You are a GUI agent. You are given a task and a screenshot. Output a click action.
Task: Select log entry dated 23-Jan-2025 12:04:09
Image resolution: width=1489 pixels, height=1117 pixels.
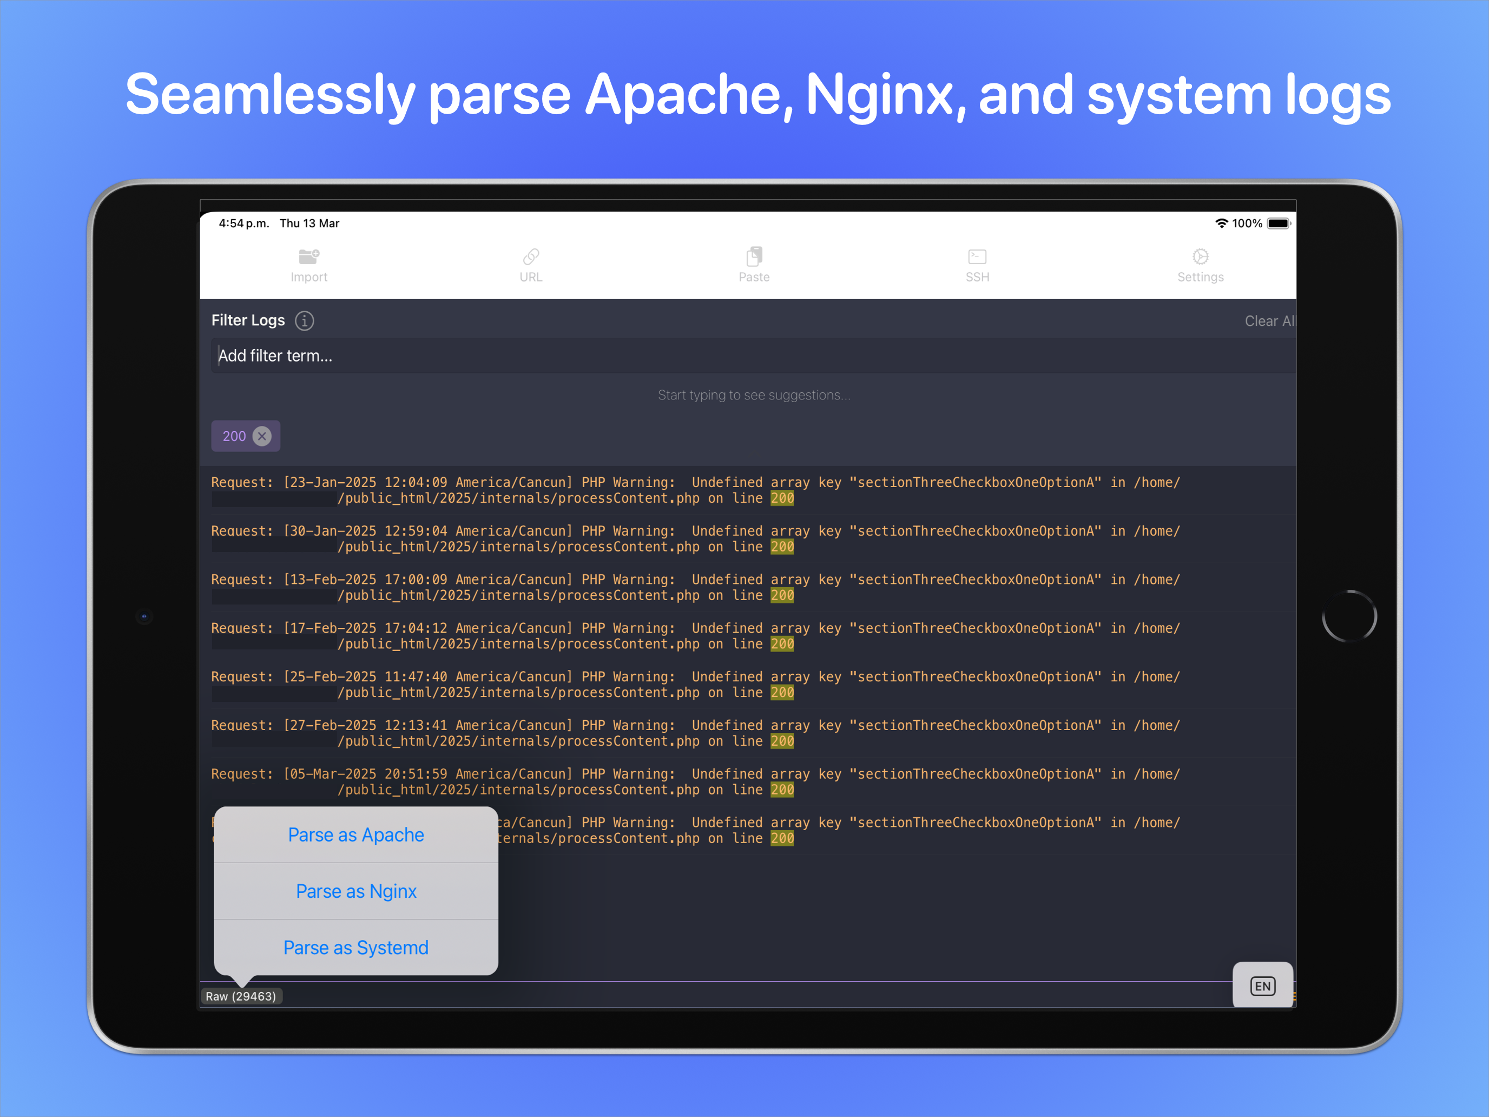click(747, 491)
